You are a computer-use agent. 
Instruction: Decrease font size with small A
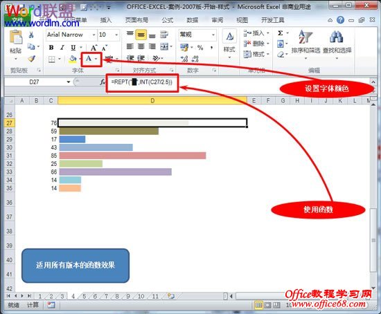click(105, 48)
